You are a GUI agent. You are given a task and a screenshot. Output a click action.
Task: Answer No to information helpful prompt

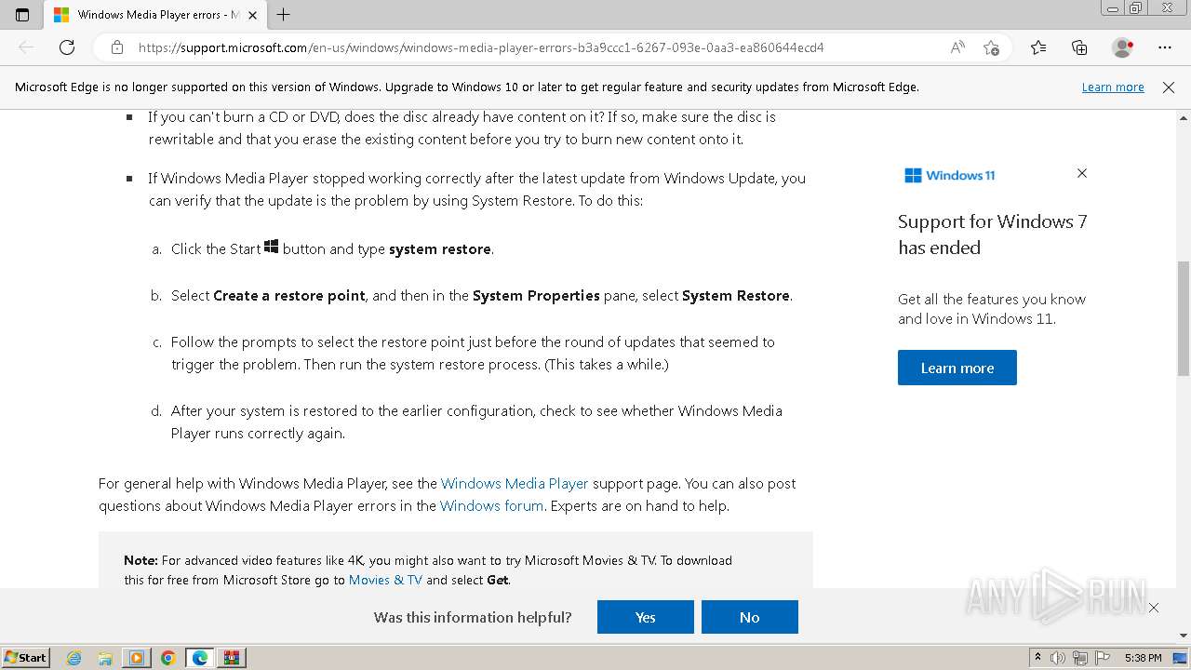tap(750, 617)
